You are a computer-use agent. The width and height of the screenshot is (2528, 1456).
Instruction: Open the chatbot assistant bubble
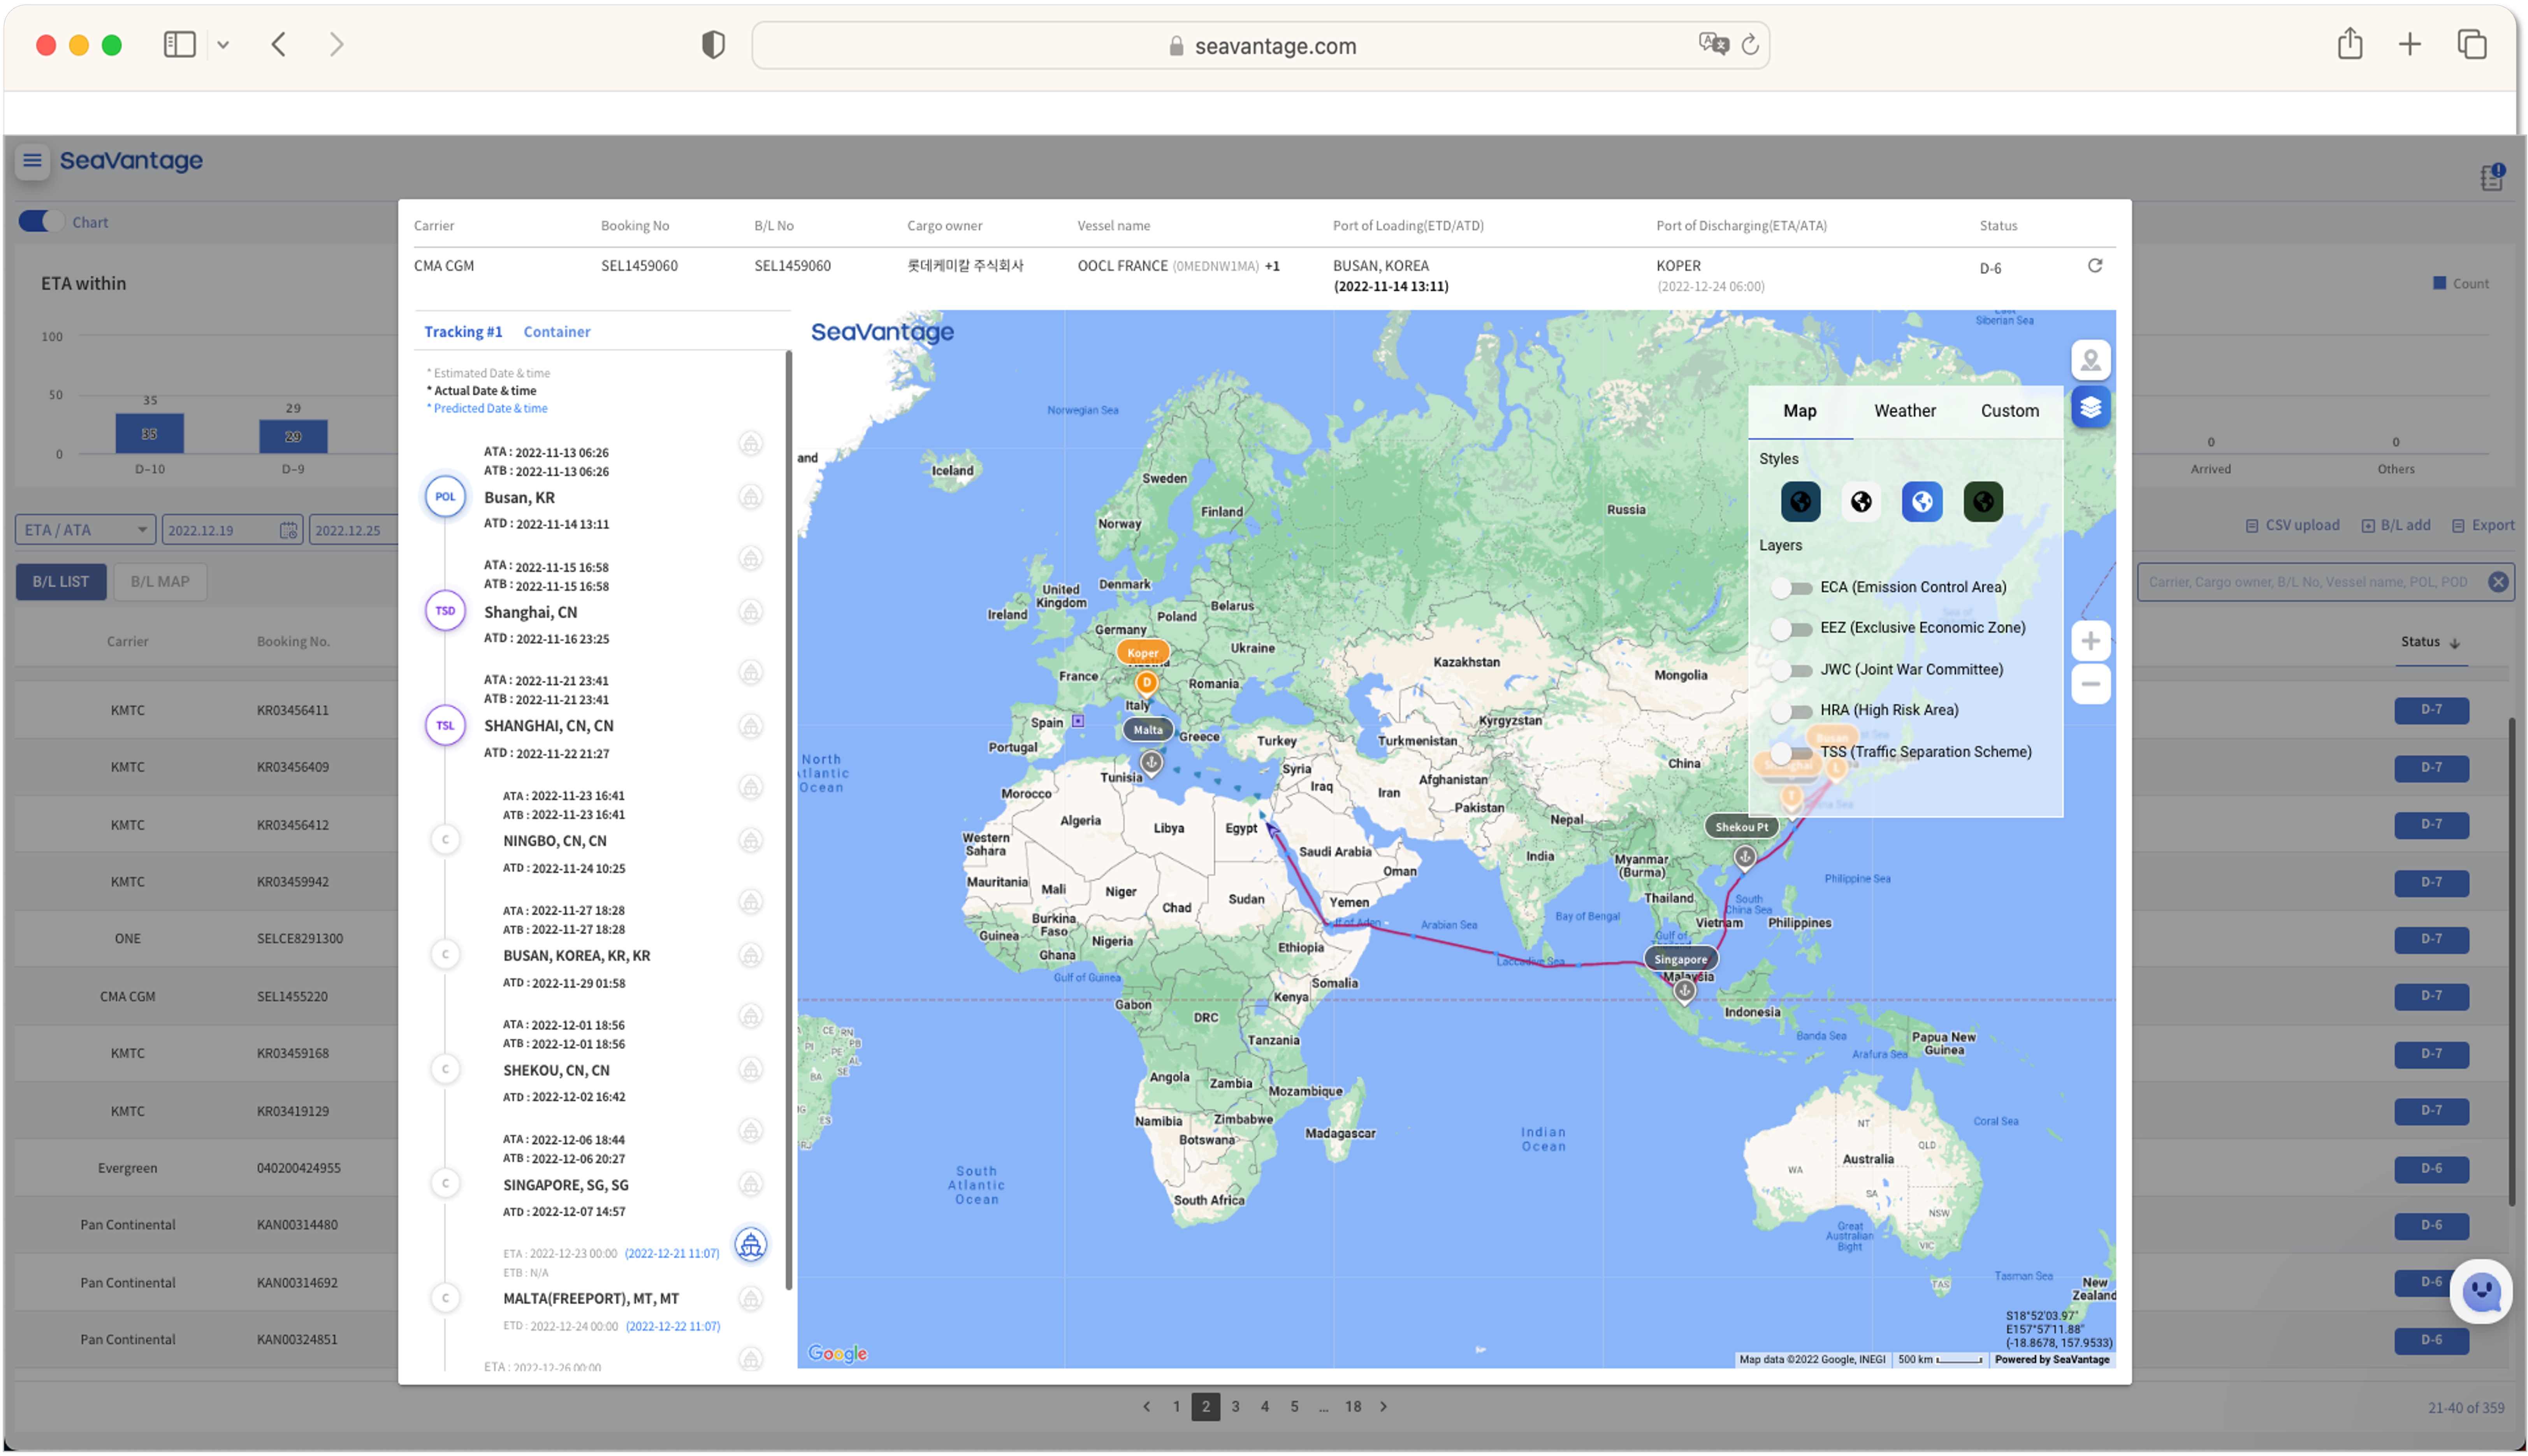pyautogui.click(x=2480, y=1292)
